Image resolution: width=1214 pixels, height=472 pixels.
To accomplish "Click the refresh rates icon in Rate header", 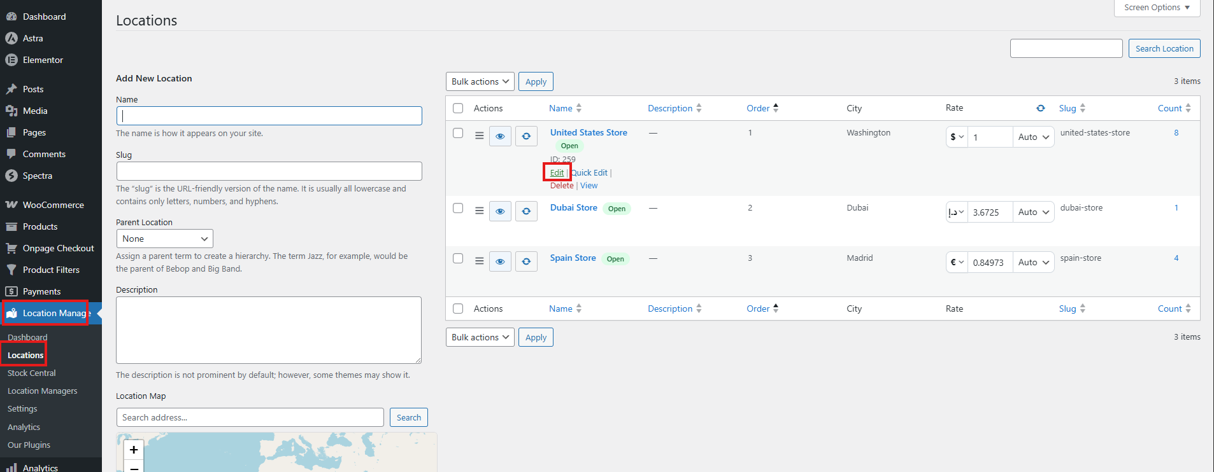I will click(1041, 108).
